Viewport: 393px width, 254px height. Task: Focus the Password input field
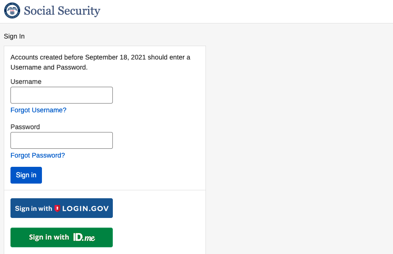(62, 140)
